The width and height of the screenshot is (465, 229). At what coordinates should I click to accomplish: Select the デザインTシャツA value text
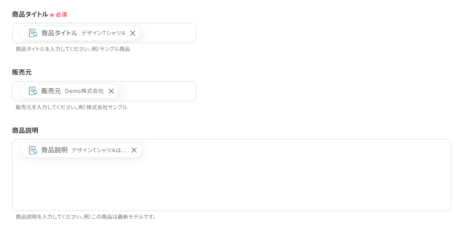103,33
